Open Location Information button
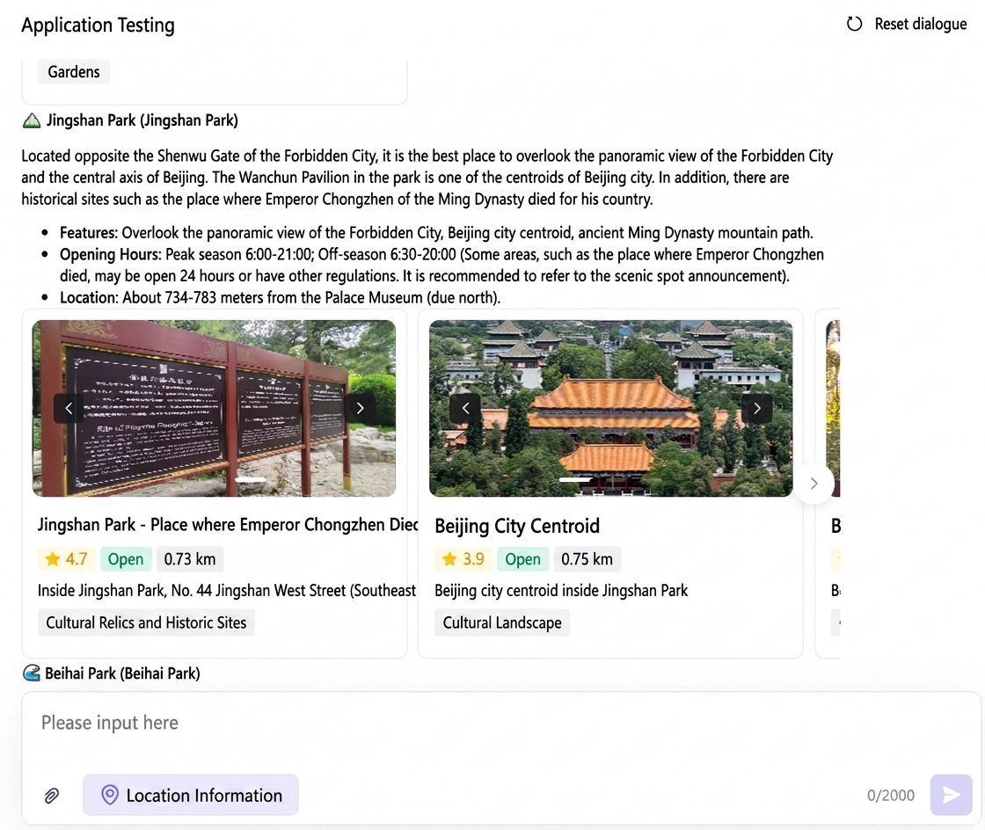Viewport: 985px width, 830px height. coord(190,795)
